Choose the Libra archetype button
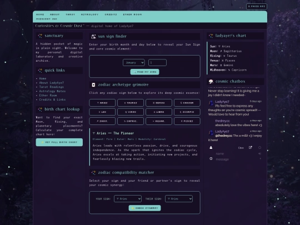The width and height of the screenshot is (300, 225). point(159,112)
